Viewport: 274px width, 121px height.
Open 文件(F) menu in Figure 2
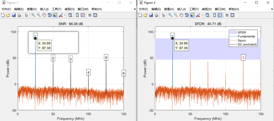pos(143,9)
